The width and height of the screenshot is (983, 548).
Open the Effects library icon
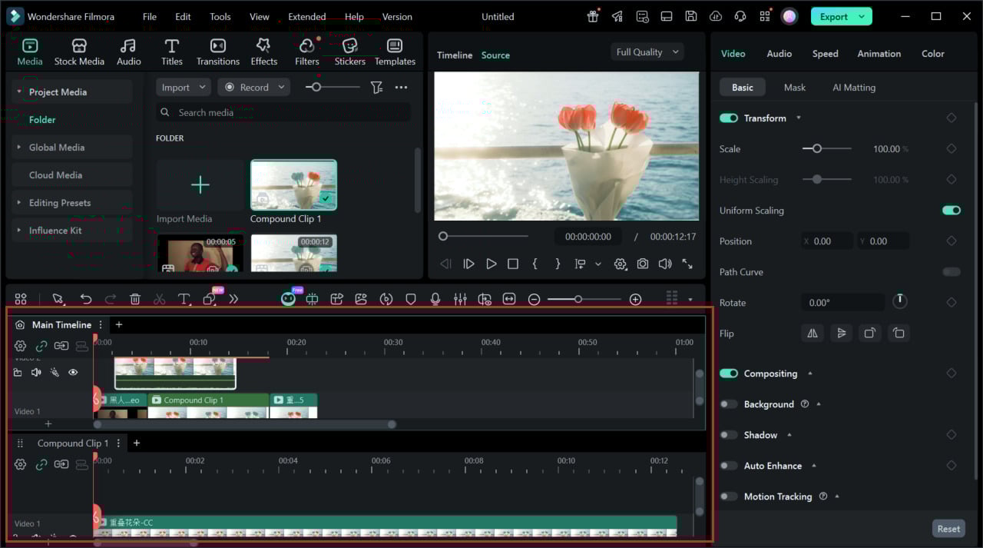point(263,51)
